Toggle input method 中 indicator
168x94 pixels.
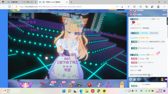pyautogui.click(x=136, y=91)
